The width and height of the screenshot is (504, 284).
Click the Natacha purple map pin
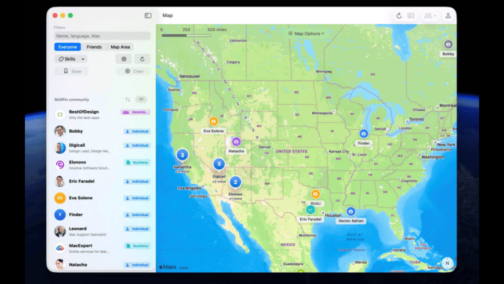(x=236, y=141)
